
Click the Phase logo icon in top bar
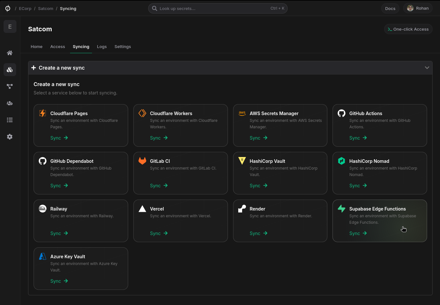tap(8, 8)
